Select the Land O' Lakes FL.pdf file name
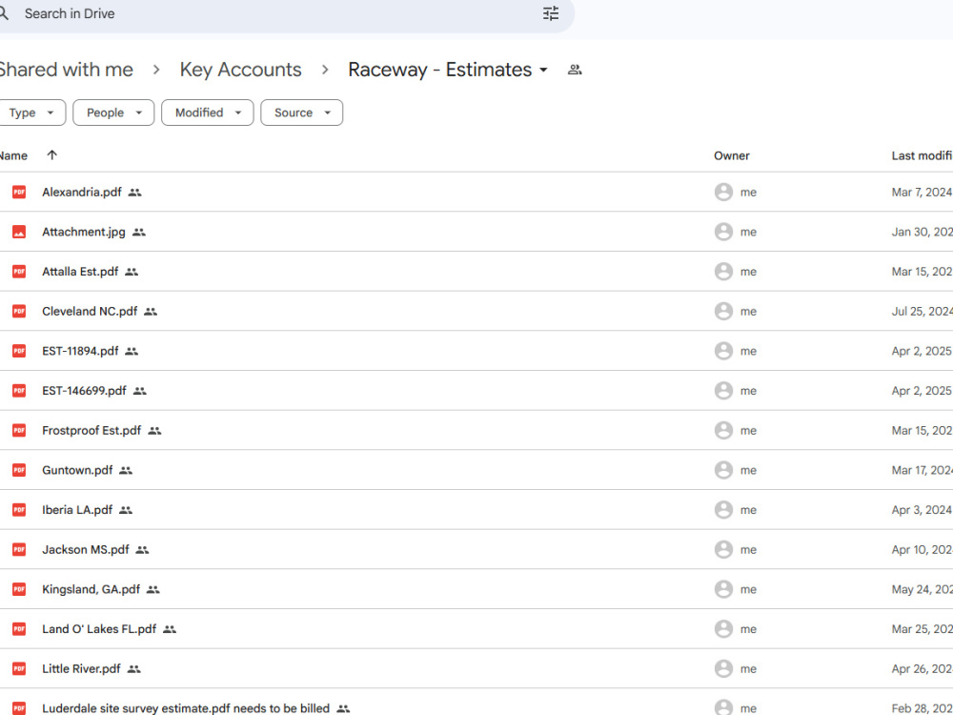 coord(99,628)
